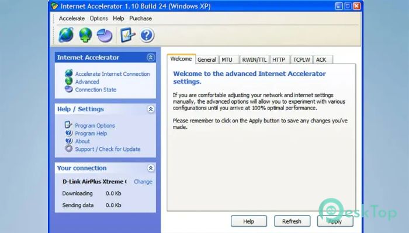
Task: Switch to the Welcome tab
Action: [181, 59]
